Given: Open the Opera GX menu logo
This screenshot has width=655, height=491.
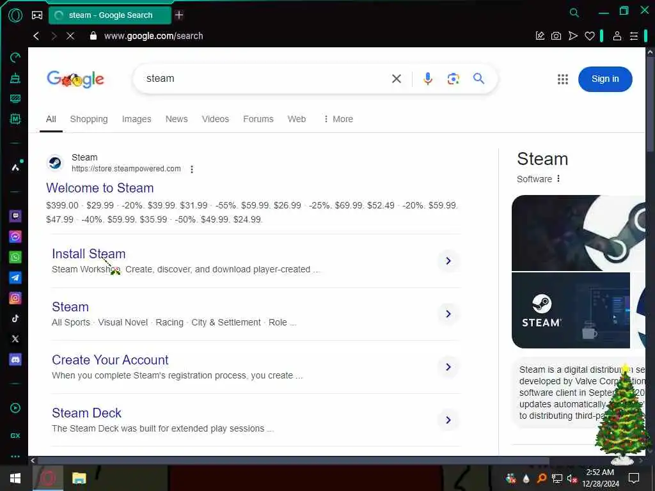Looking at the screenshot, I should pyautogui.click(x=15, y=15).
